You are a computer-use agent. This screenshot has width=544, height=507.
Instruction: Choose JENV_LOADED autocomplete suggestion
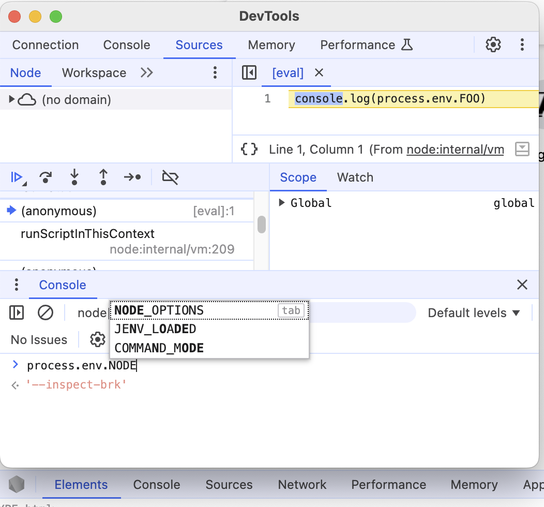coord(209,329)
